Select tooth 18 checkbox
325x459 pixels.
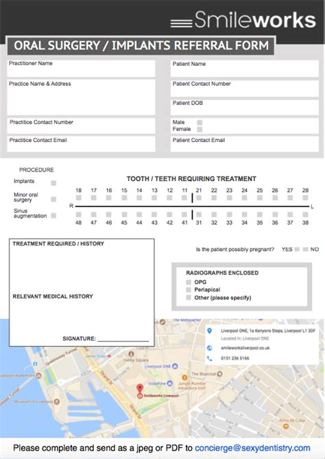78,198
